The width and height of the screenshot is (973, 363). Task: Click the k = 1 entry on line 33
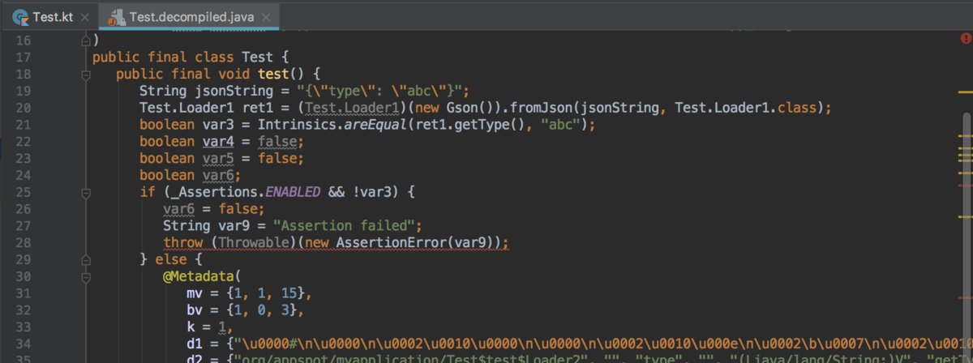(210, 329)
